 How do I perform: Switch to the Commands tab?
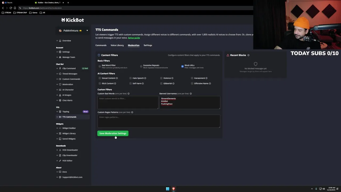[101, 45]
